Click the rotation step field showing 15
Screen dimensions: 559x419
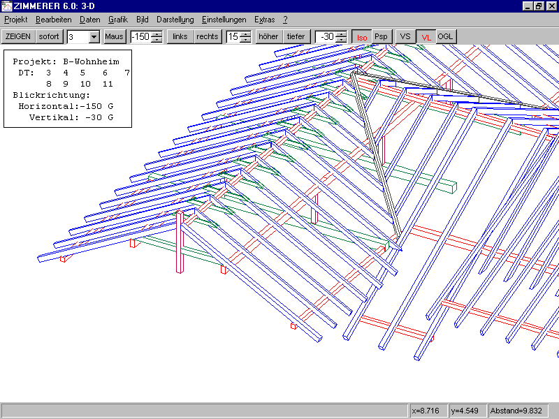233,37
